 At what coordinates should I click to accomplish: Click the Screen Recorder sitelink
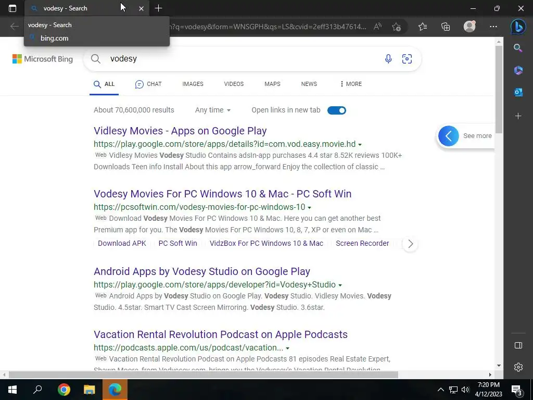coord(362,243)
